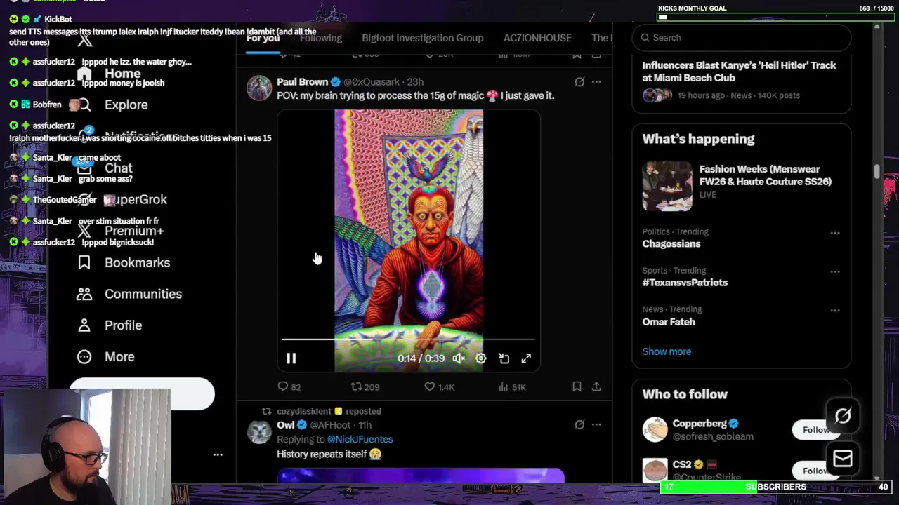This screenshot has width=899, height=505.
Task: Switch to the Following tab
Action: (321, 38)
